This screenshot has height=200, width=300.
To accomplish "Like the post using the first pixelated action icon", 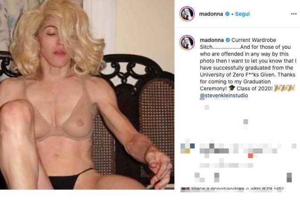I will (199, 177).
